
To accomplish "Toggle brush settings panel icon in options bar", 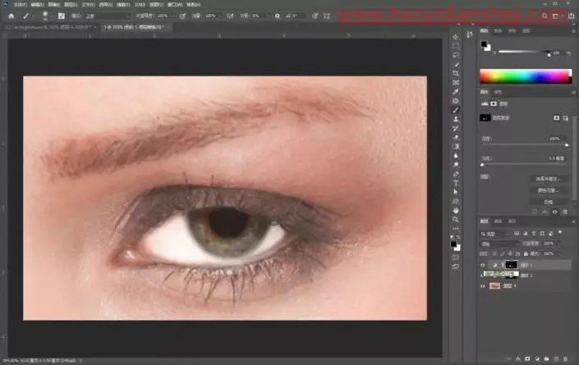I will (62, 16).
